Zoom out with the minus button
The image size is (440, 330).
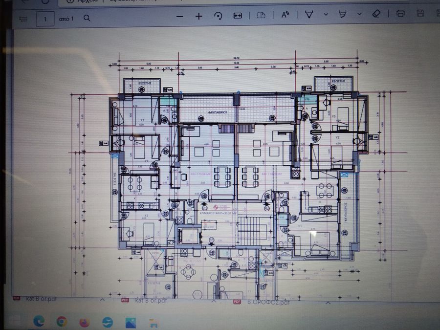coord(179,17)
